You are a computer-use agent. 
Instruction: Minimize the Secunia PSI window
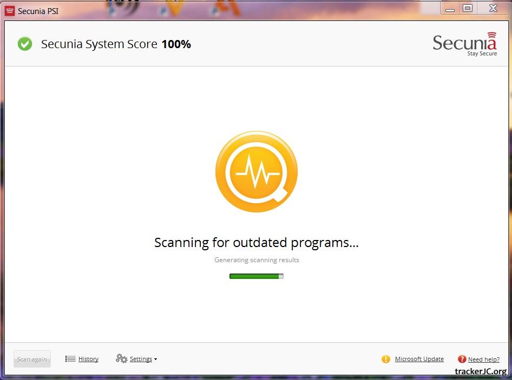click(x=449, y=9)
